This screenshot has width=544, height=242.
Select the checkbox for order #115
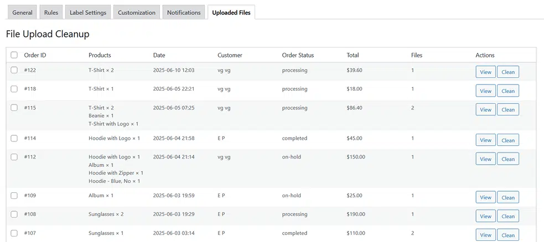(x=14, y=108)
